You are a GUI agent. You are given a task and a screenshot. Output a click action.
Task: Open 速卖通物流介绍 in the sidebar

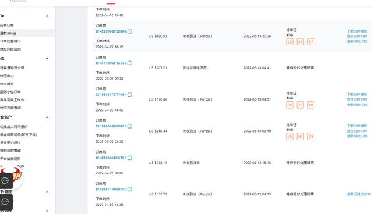[x=12, y=67]
